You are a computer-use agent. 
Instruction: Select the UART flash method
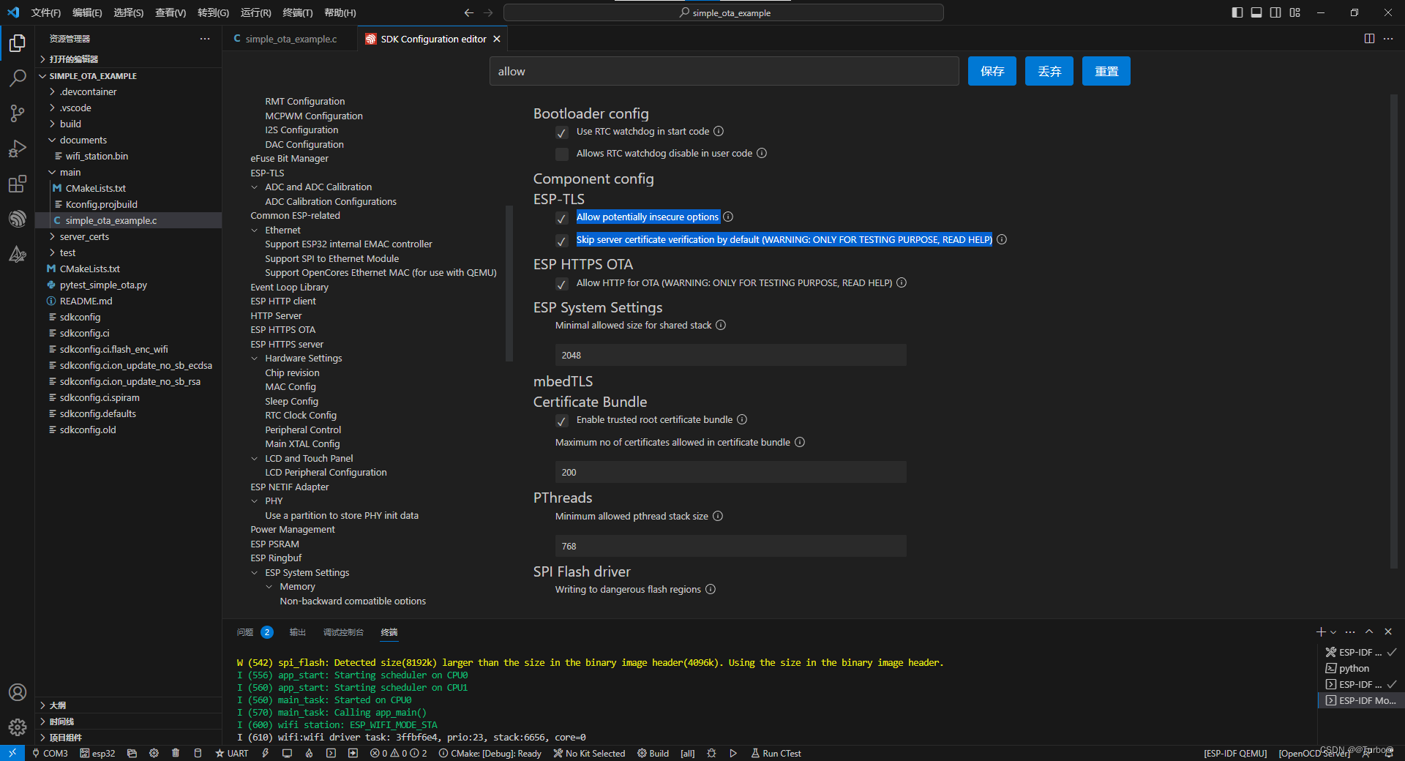(x=232, y=753)
